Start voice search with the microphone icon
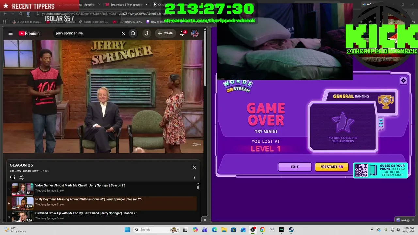 click(147, 33)
